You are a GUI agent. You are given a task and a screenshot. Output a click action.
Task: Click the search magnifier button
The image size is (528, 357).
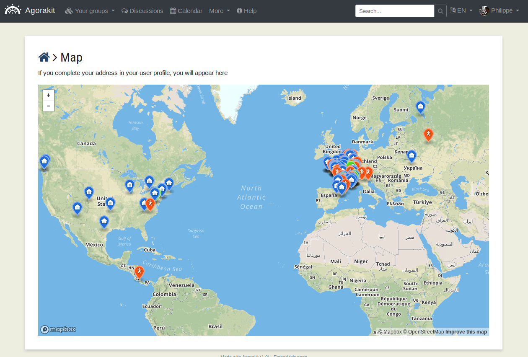coord(440,11)
